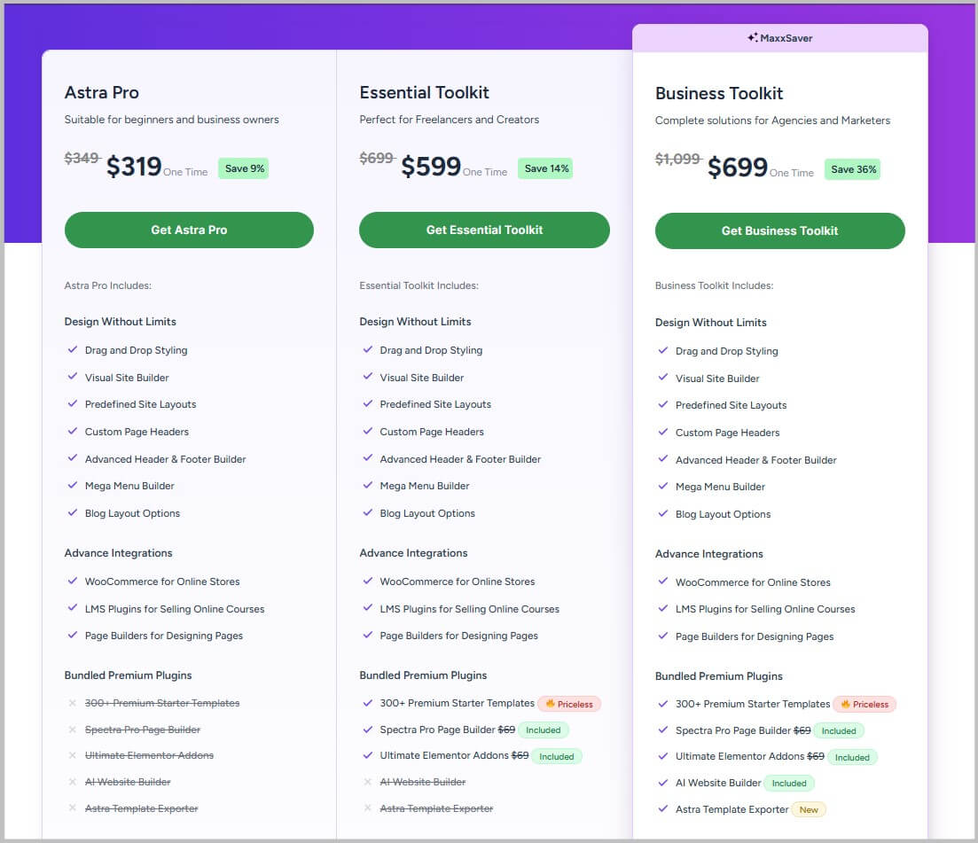Click the checkmark beside WooCommerce for Online Stores in Essential Toolkit
Screen dimensions: 978x843
368,582
